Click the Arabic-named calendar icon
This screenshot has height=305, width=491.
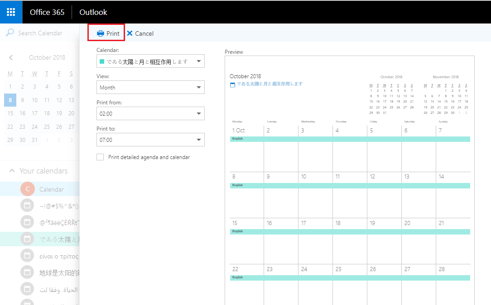click(27, 289)
